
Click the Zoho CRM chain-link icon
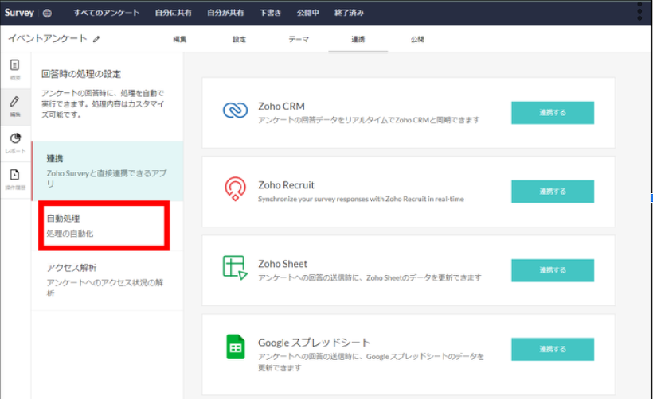point(235,111)
